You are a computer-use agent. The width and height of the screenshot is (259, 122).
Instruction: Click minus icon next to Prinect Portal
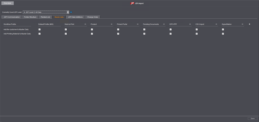(x=138, y=24)
